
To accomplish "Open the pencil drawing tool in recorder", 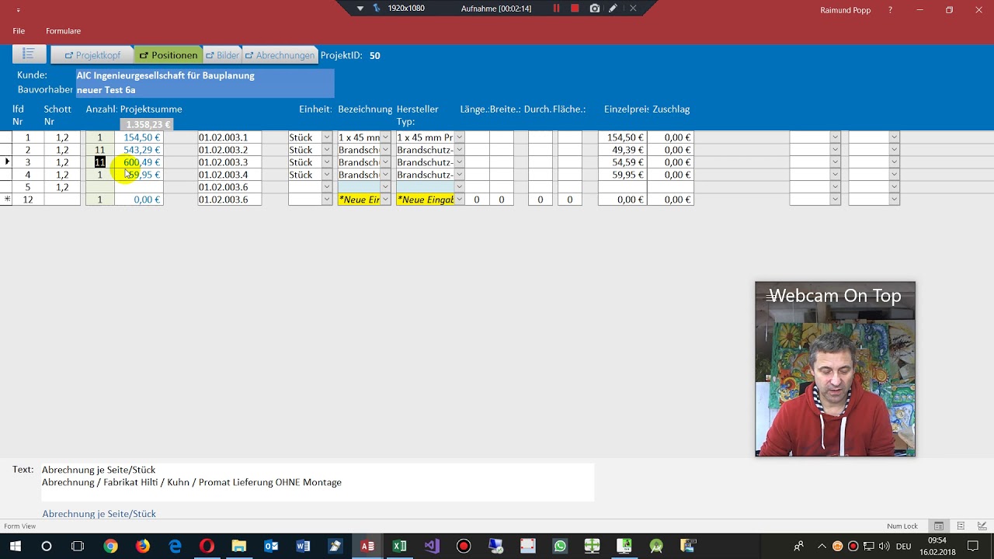I will [x=613, y=8].
